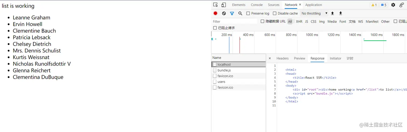Filter requests by Img
The width and height of the screenshot is (407, 132).
click(x=322, y=22)
